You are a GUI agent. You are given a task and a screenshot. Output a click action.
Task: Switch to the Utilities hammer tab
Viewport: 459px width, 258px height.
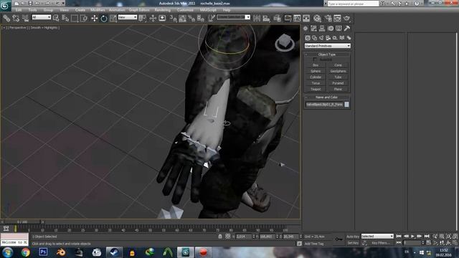(347, 29)
